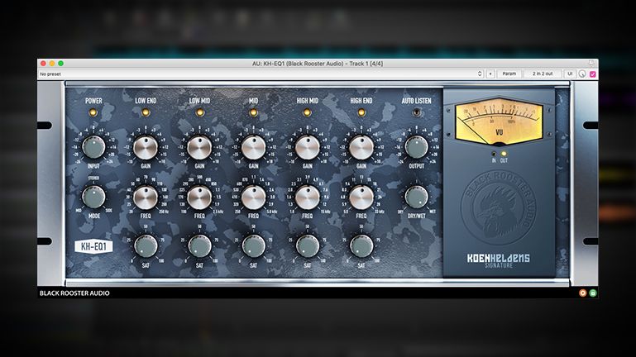Toggle the POWER indicator light

(x=93, y=112)
